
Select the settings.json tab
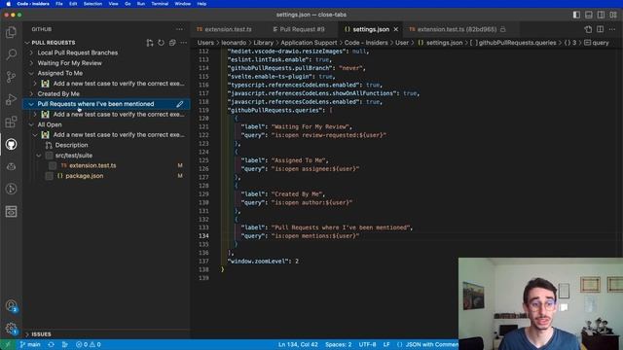click(x=370, y=29)
